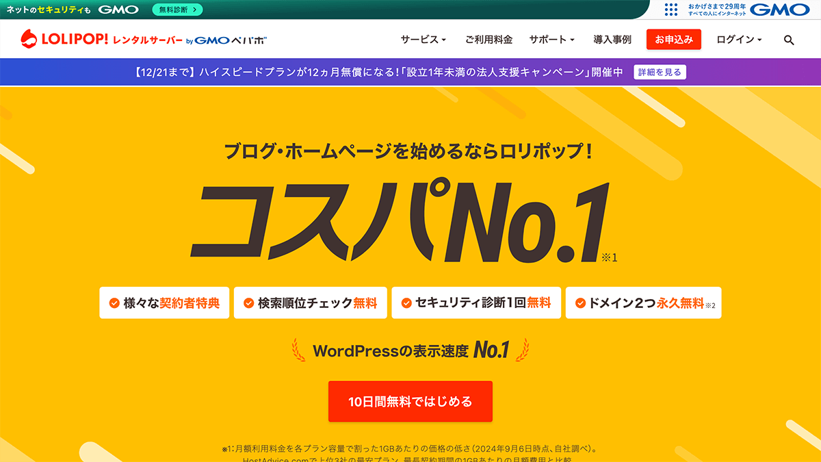
Task: Click the ドメイン2つ永久無料 badge
Action: click(644, 303)
